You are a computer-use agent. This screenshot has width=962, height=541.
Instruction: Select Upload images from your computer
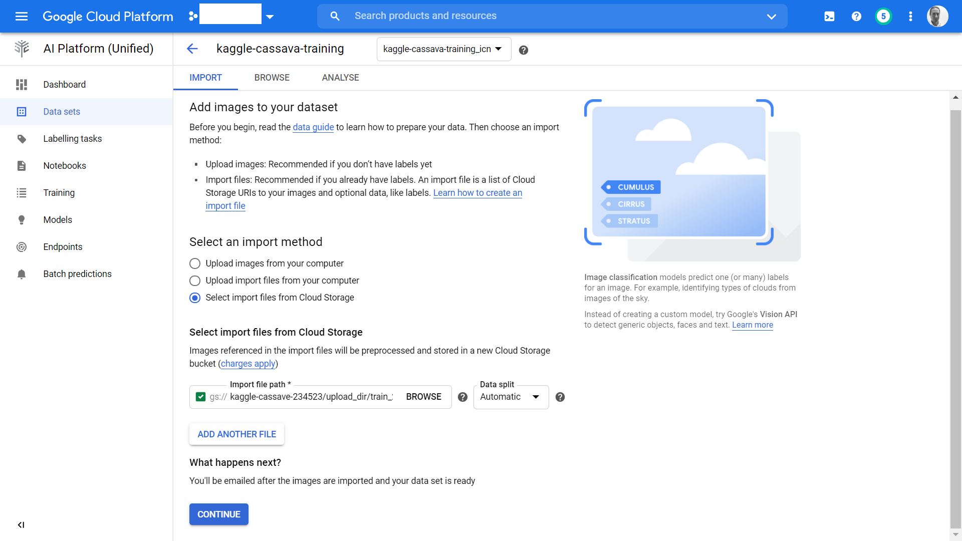coord(195,263)
